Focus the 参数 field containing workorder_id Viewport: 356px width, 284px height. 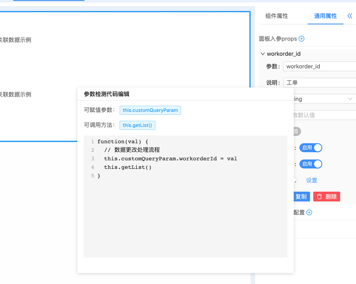[320, 66]
